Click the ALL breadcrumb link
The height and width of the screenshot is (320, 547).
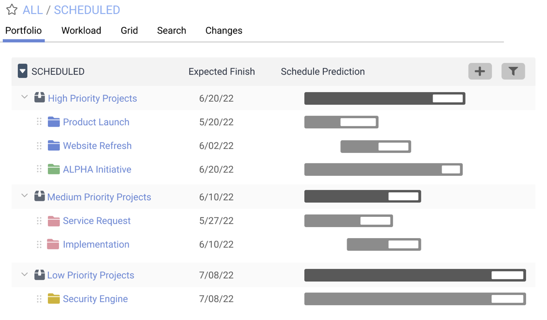point(32,10)
